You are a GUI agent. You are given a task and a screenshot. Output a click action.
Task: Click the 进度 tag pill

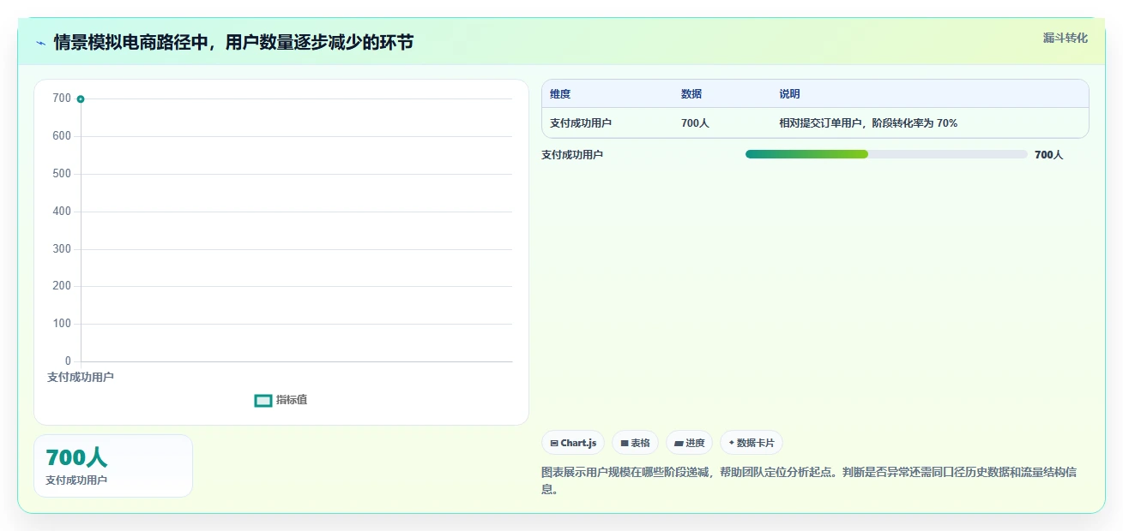coord(689,443)
